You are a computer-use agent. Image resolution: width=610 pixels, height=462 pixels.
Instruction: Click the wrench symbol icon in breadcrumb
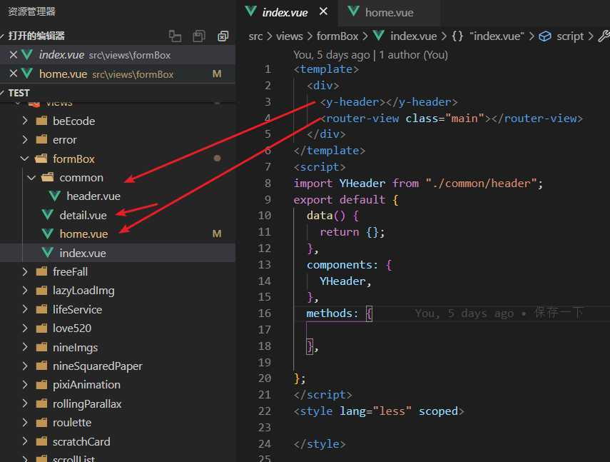[x=604, y=36]
